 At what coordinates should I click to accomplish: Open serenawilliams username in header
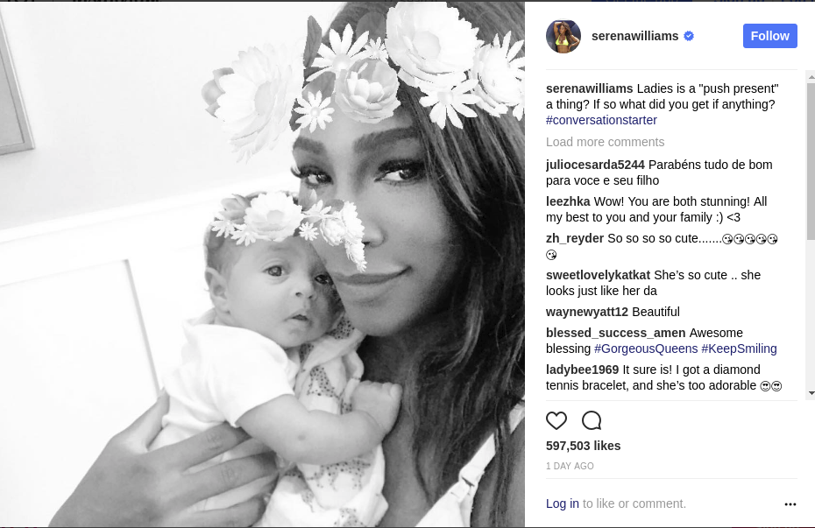tap(634, 36)
